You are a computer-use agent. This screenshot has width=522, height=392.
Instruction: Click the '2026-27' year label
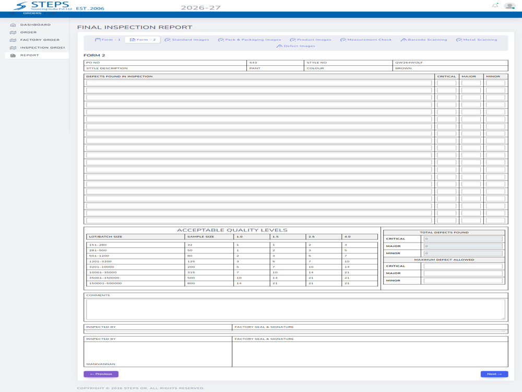click(x=200, y=8)
